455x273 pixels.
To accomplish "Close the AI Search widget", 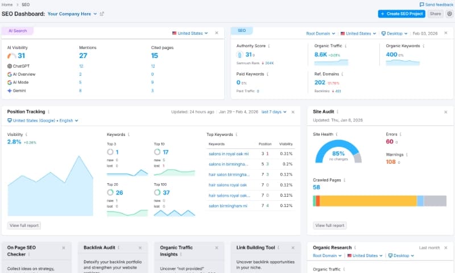I will (x=217, y=33).
